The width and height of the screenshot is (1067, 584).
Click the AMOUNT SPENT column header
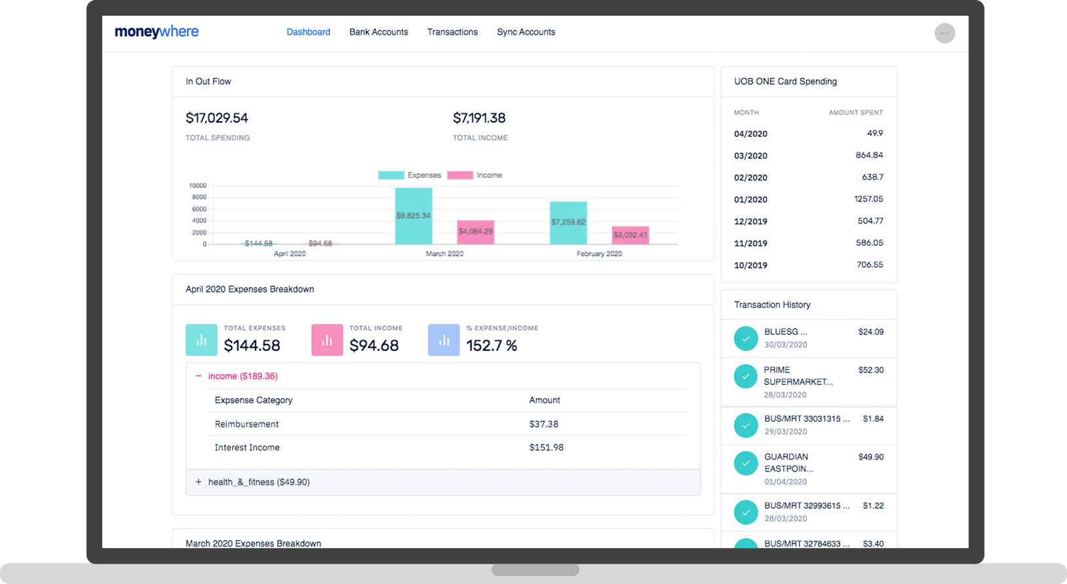coord(856,113)
